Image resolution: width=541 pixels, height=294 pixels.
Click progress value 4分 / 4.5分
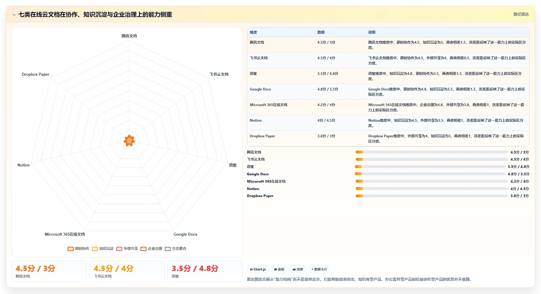(x=520, y=189)
